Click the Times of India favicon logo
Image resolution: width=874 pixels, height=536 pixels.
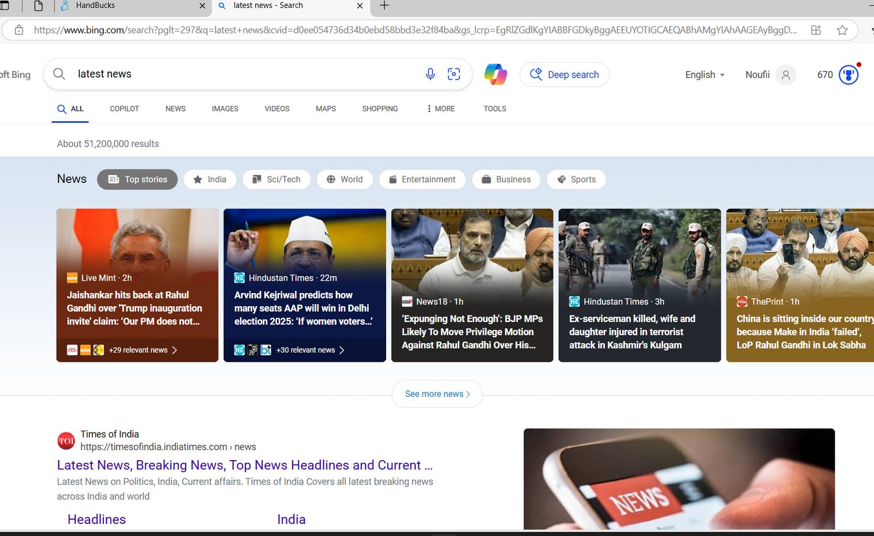(x=66, y=440)
